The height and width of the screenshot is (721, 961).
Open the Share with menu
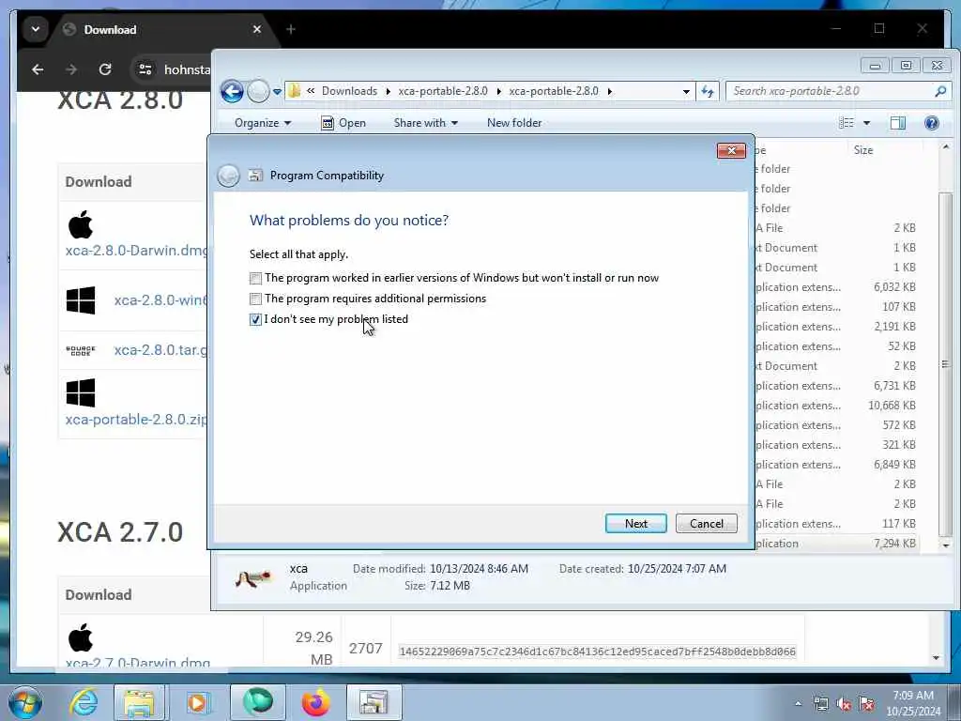point(426,123)
